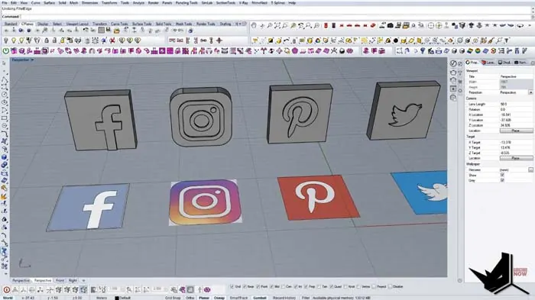The height and width of the screenshot is (300, 535).
Task: Toggle Gumball in the status bar
Action: click(x=259, y=298)
